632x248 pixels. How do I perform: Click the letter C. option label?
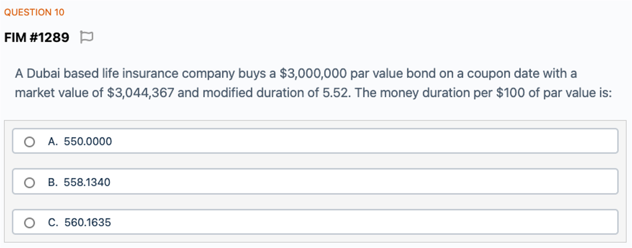(x=53, y=223)
